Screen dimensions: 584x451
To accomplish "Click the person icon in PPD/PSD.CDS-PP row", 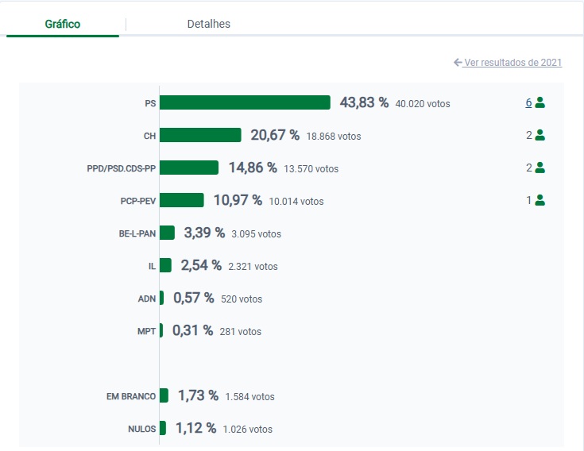I will click(x=540, y=168).
